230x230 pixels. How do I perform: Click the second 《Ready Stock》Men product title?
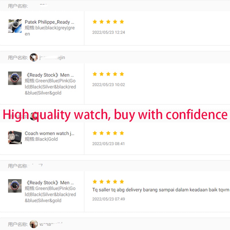coord(49,183)
